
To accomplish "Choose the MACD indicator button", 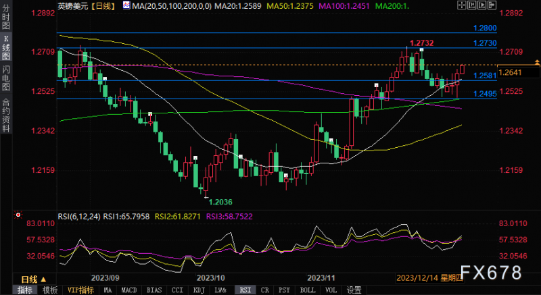I will [129, 290].
